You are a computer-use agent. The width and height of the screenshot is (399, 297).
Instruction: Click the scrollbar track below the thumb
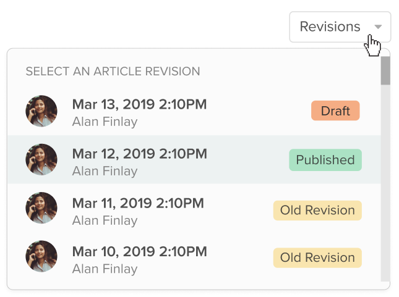pyautogui.click(x=385, y=185)
